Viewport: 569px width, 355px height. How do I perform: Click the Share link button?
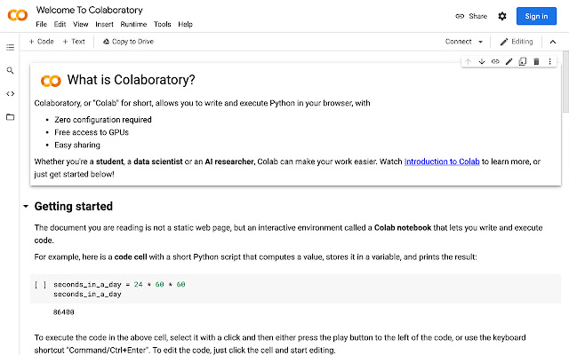[x=471, y=16]
